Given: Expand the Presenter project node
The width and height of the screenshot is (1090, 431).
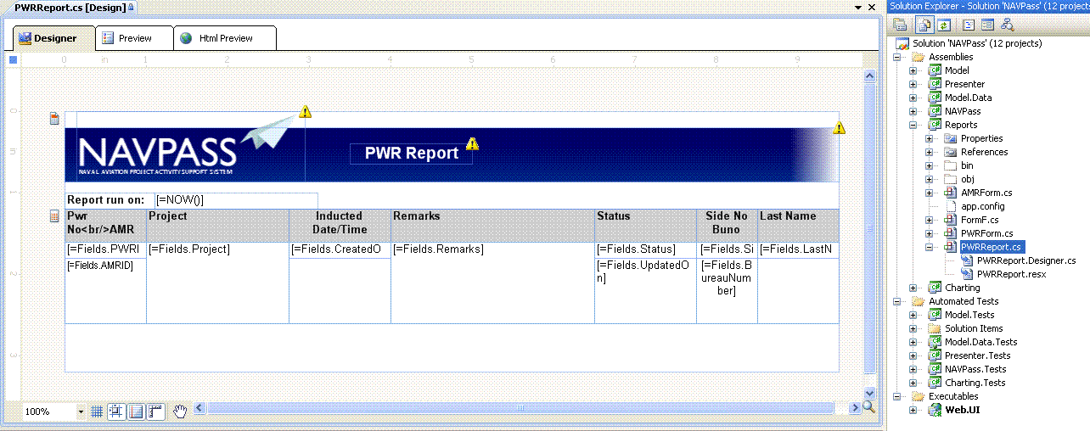Looking at the screenshot, I should click(913, 84).
